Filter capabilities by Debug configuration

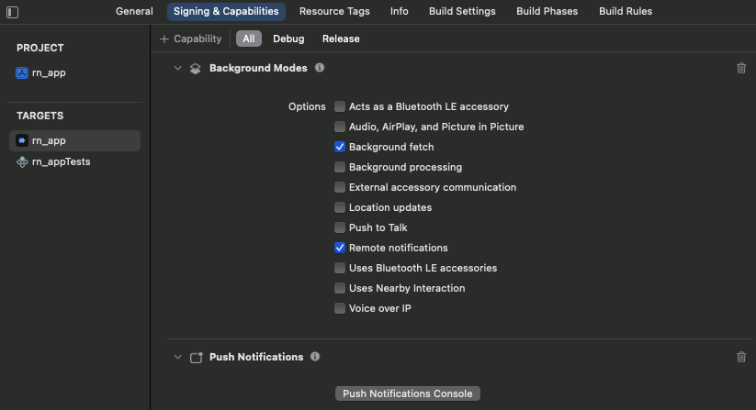point(288,39)
